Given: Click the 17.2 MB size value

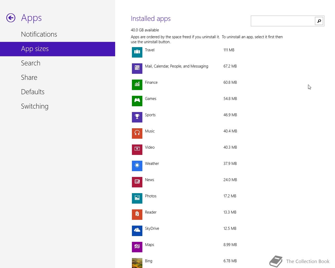Looking at the screenshot, I should (230, 196).
